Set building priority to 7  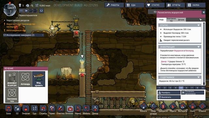coord(192,88)
